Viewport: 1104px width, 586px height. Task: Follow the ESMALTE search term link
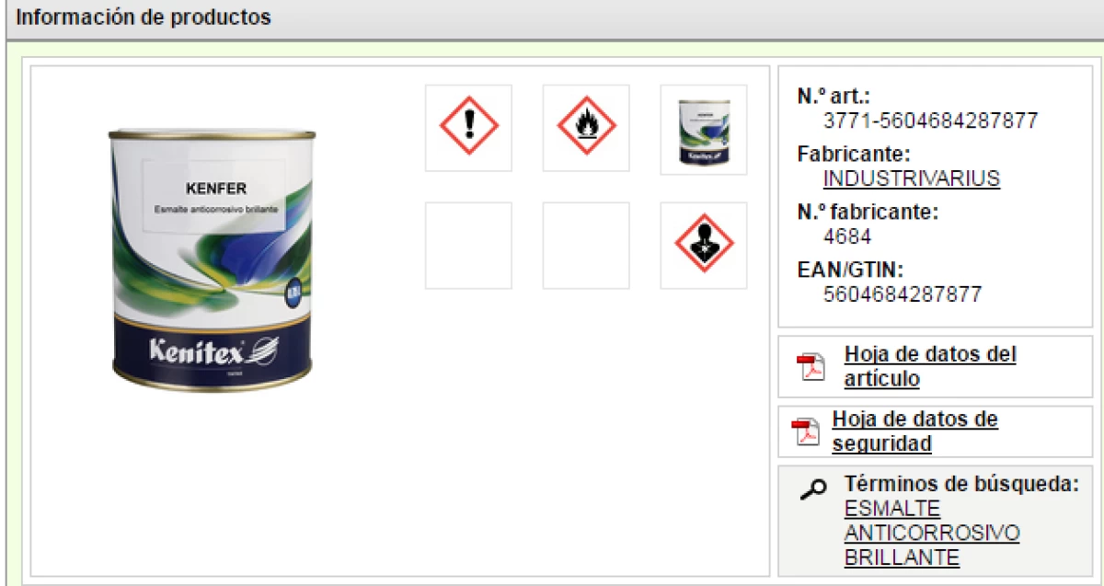892,509
